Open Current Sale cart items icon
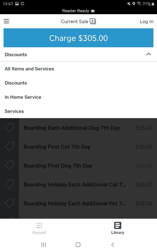 [x=93, y=21]
